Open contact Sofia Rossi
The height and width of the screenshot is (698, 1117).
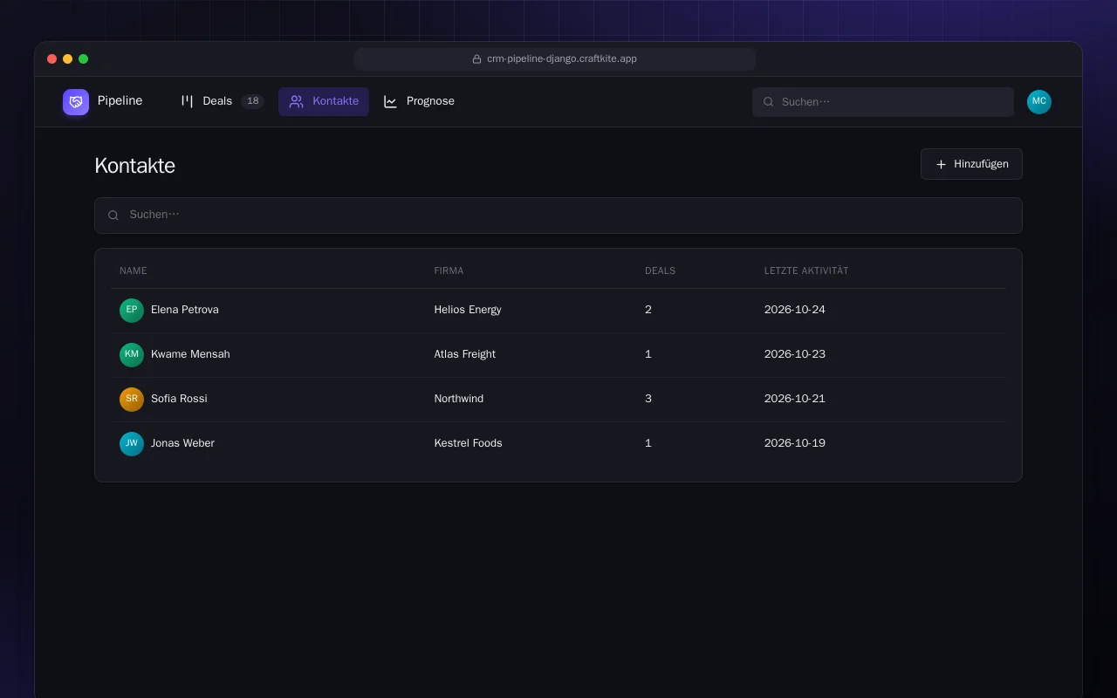pyautogui.click(x=179, y=399)
